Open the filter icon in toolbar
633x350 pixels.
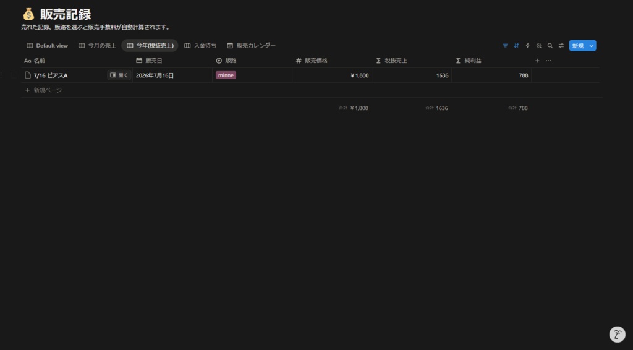(x=505, y=46)
